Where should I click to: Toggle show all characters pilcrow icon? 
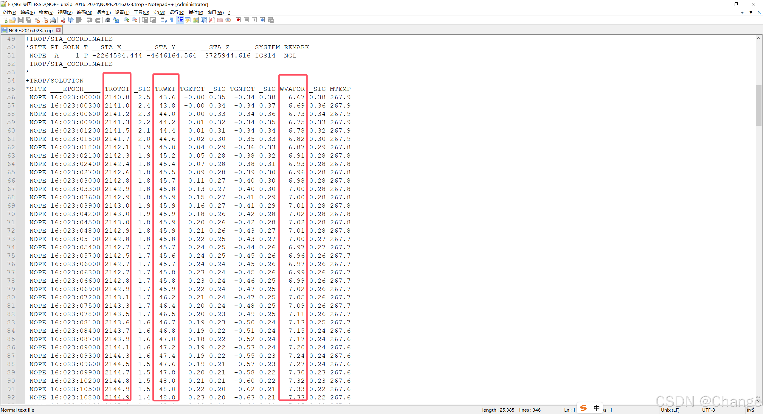pyautogui.click(x=172, y=20)
